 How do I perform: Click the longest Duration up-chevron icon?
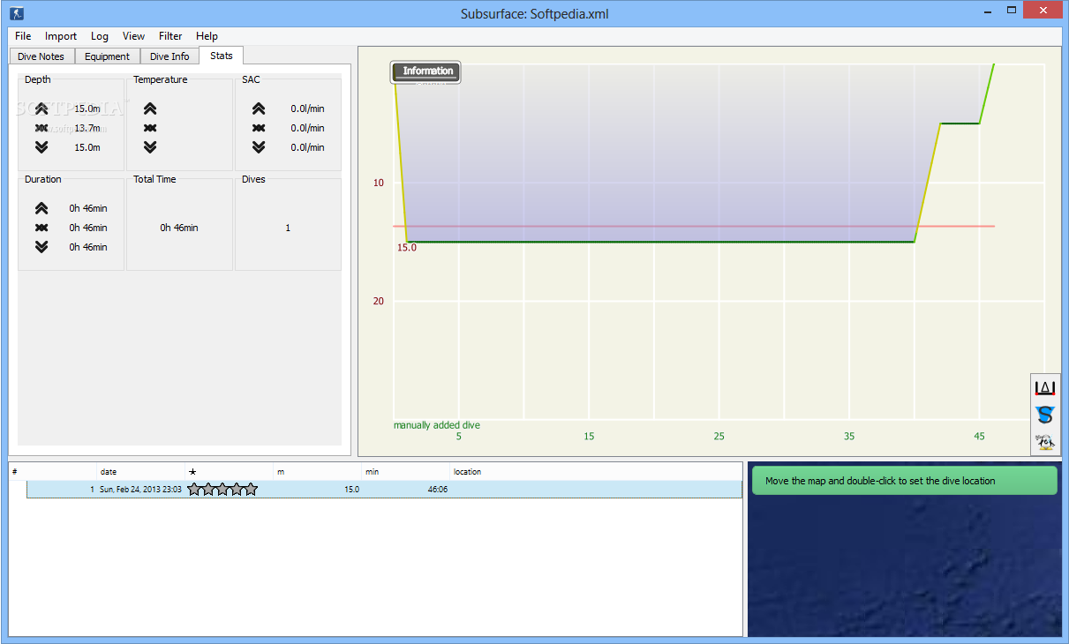41,208
